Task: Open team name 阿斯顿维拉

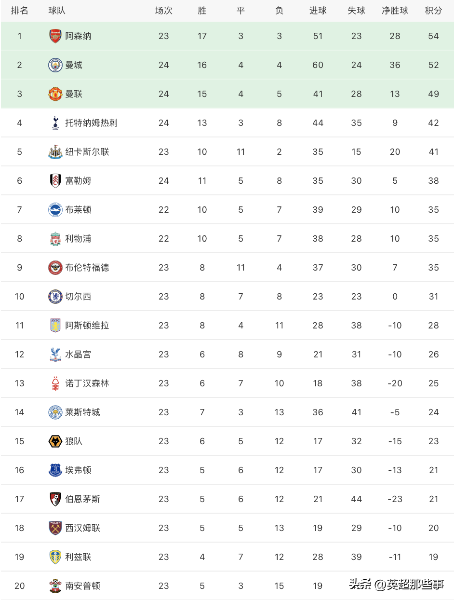Action: tap(87, 326)
